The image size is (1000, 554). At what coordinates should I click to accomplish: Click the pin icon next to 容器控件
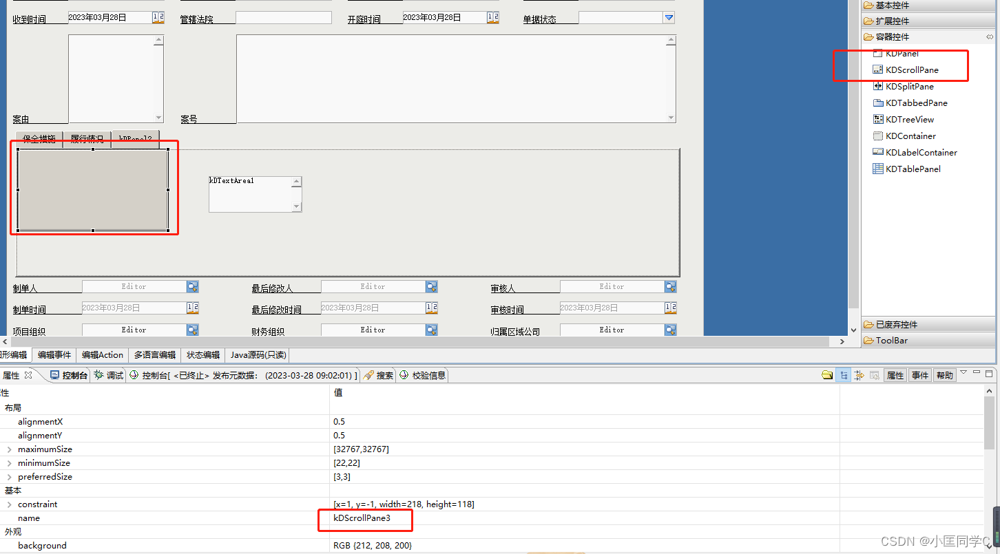coord(990,36)
